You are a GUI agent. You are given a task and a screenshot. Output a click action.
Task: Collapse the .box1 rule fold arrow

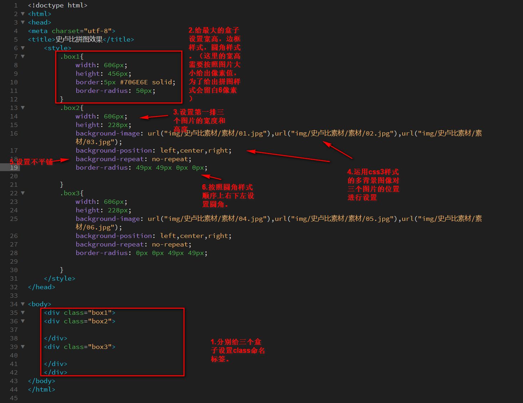tap(23, 57)
